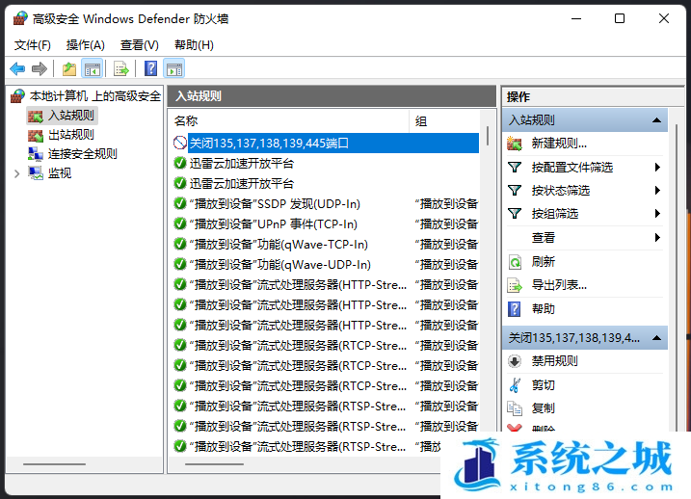The image size is (691, 499).
Task: Click the disable icon beside 禁用规则
Action: click(x=515, y=361)
